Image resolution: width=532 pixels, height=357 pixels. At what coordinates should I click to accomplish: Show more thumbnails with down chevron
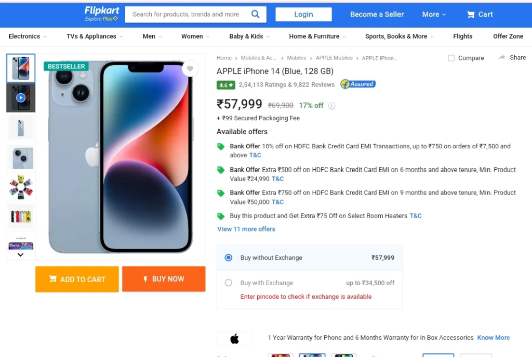20,254
